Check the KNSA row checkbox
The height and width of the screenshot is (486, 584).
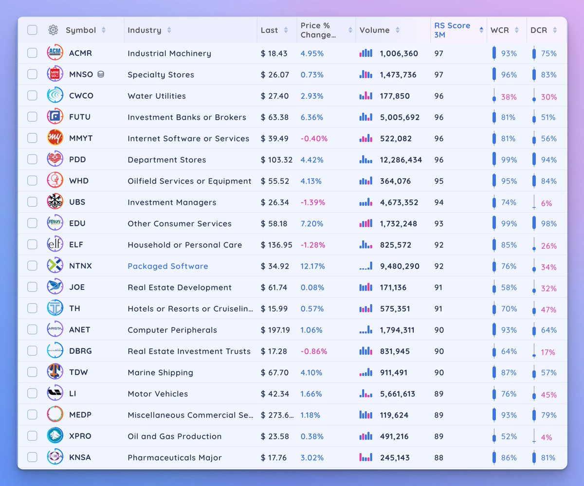click(32, 457)
